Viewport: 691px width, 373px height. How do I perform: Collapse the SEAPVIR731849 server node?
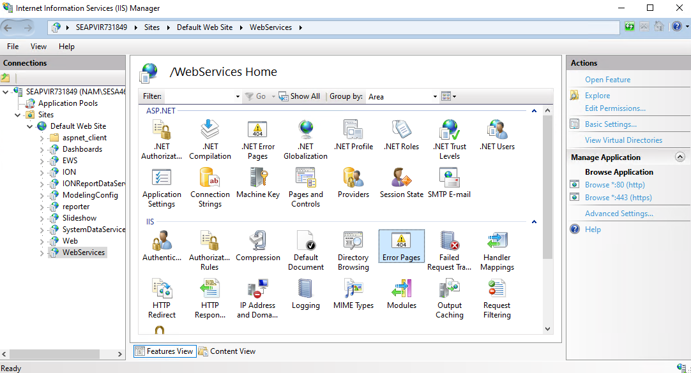pos(6,92)
